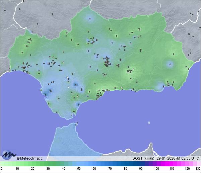
Task: Click the yellow-green low gust patch in the southeast
Action: pos(129,71)
